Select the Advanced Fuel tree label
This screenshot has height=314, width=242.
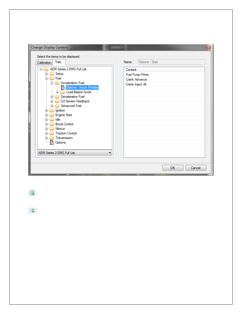pos(71,106)
